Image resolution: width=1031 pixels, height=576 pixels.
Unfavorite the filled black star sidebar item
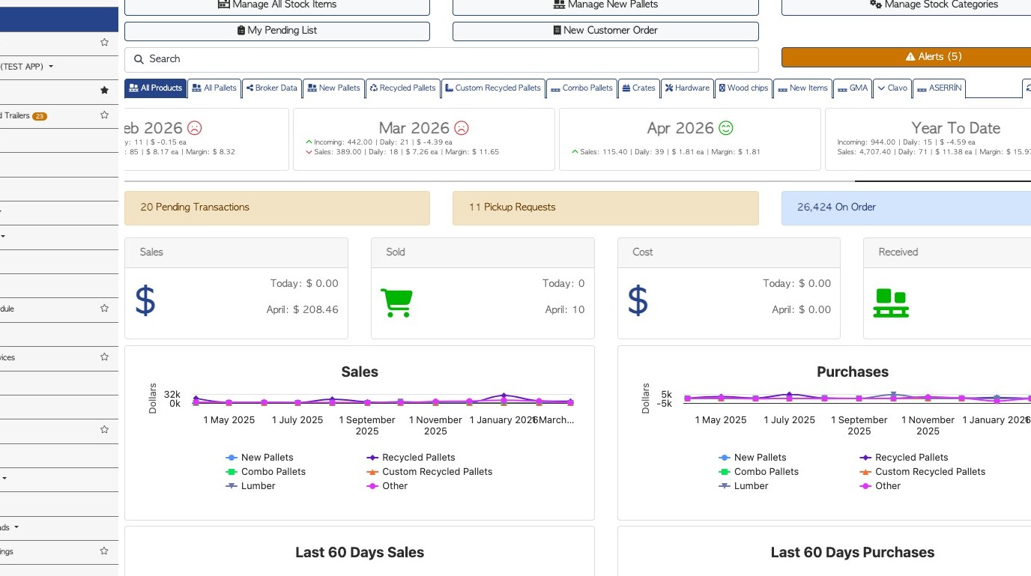[x=104, y=91]
